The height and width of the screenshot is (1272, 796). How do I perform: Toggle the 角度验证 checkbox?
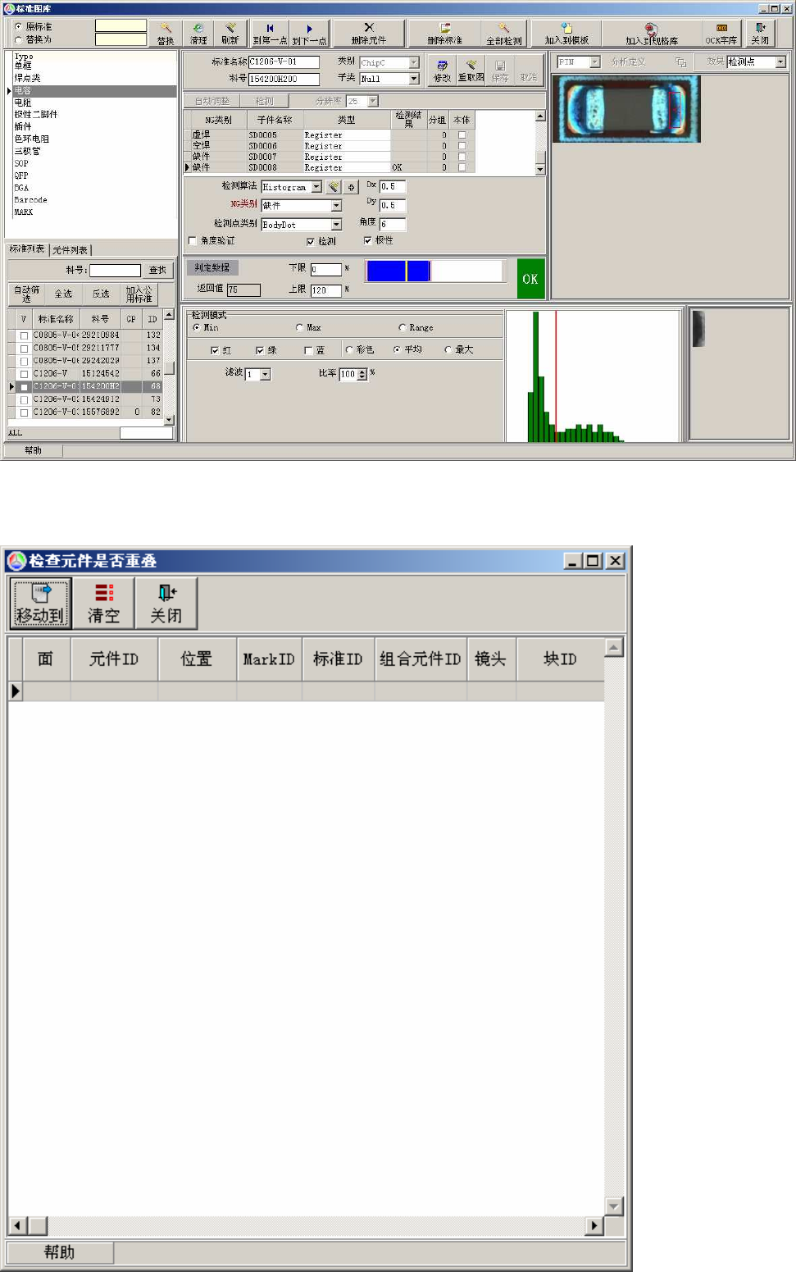(x=193, y=241)
